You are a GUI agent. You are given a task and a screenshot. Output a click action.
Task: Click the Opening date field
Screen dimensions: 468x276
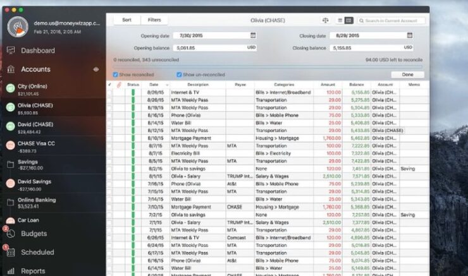pyautogui.click(x=215, y=35)
